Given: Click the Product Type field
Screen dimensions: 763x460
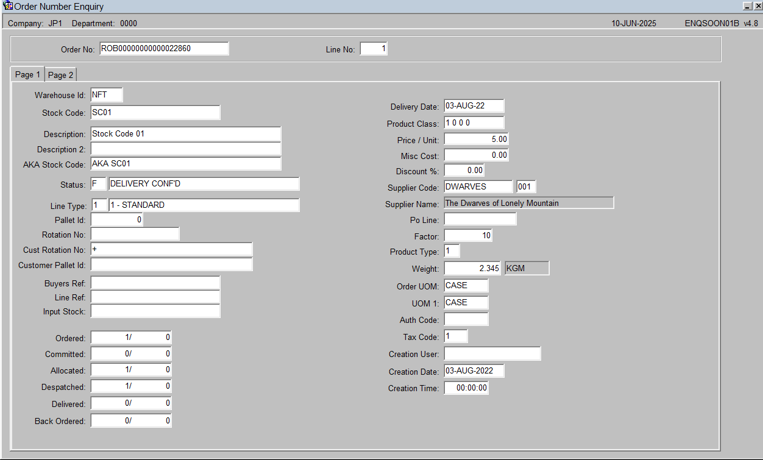Looking at the screenshot, I should (452, 251).
